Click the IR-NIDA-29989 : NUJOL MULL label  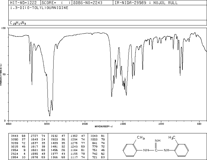click(x=146, y=3)
